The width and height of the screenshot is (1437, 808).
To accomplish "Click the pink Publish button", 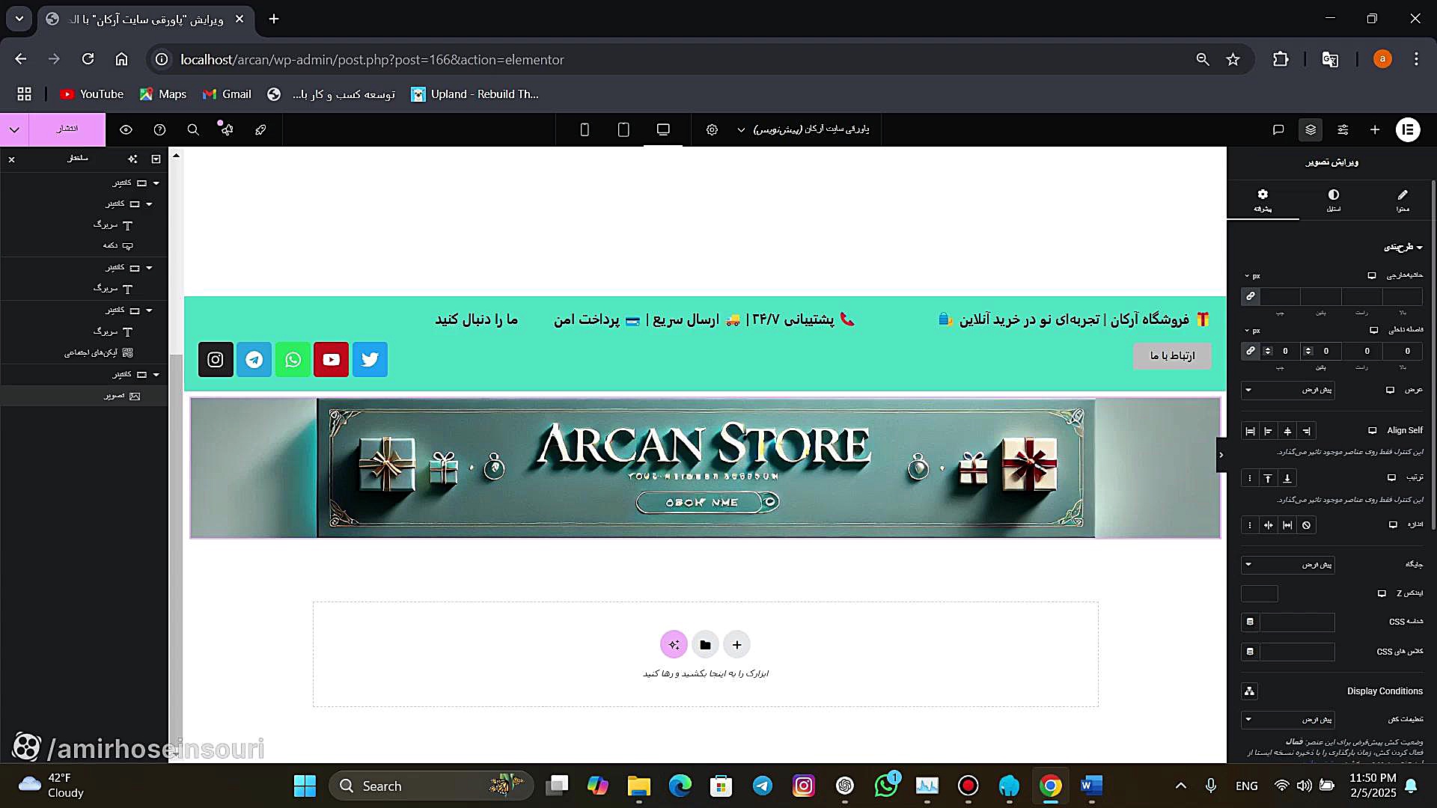I will click(67, 129).
